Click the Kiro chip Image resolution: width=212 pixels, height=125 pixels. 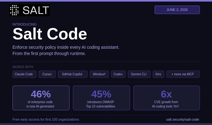pyautogui.click(x=158, y=74)
